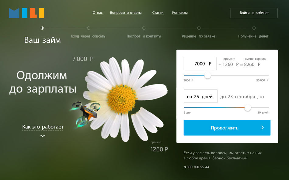The image size is (289, 180).
Task: Open the О нас menu item
Action: pyautogui.click(x=98, y=13)
